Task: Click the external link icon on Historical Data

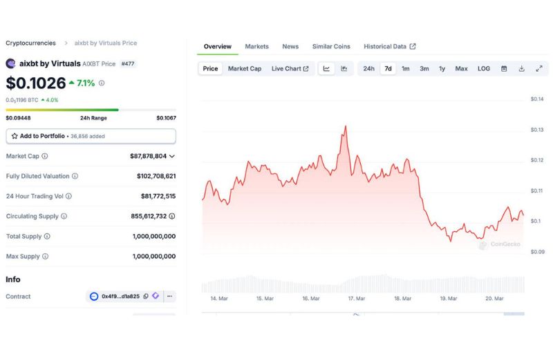Action: point(412,46)
